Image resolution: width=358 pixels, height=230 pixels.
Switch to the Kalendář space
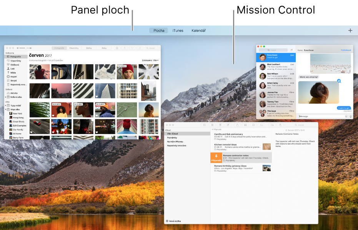(198, 31)
